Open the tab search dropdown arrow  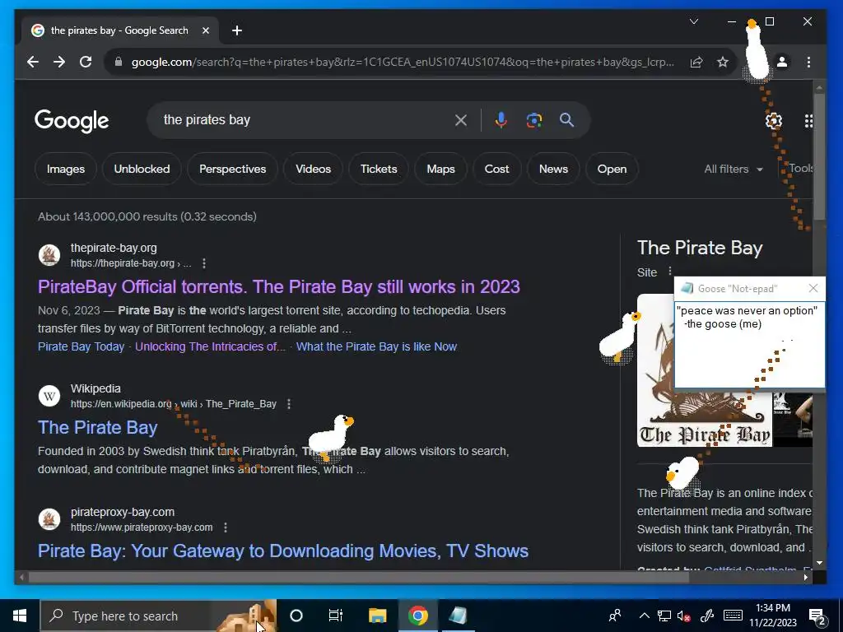tap(694, 21)
